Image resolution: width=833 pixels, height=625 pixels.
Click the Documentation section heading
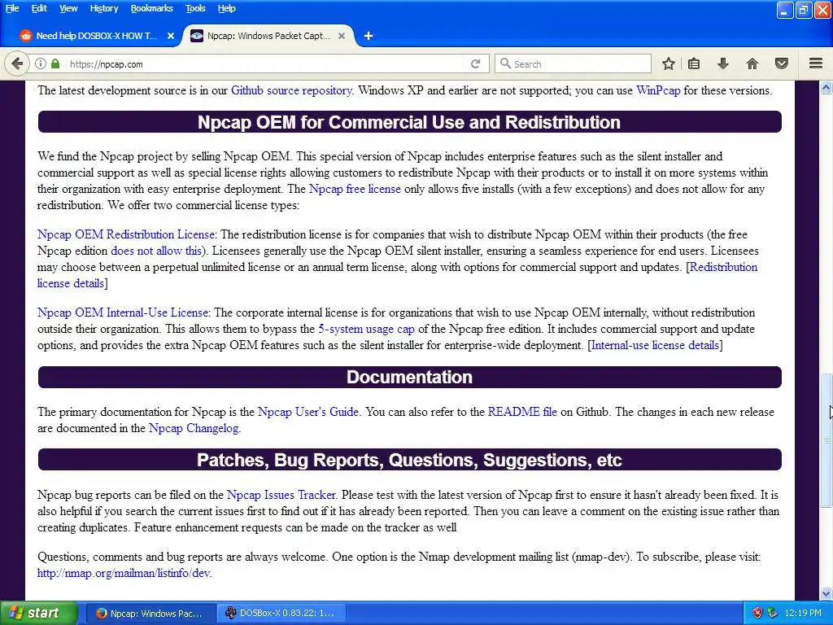point(410,377)
